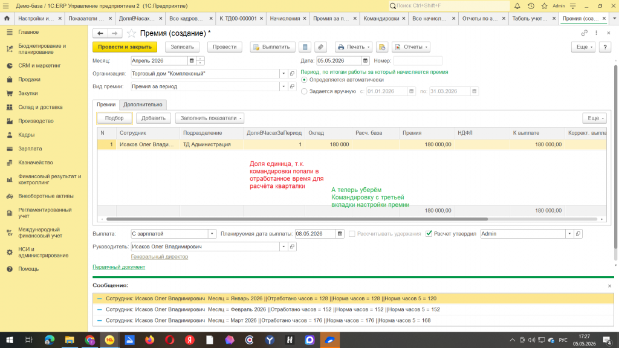The width and height of the screenshot is (619, 348).
Task: Click the table's horizontal scrollbar
Action: coord(297,219)
